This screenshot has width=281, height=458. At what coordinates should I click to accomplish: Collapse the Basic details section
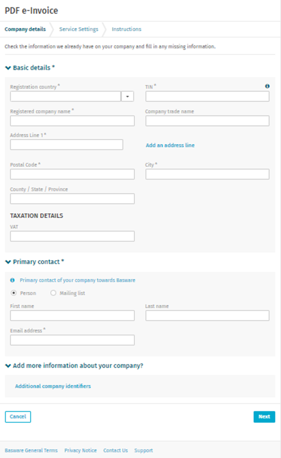(x=7, y=68)
